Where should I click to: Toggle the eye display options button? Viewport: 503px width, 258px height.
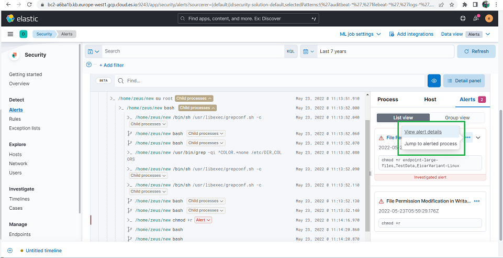tap(434, 81)
